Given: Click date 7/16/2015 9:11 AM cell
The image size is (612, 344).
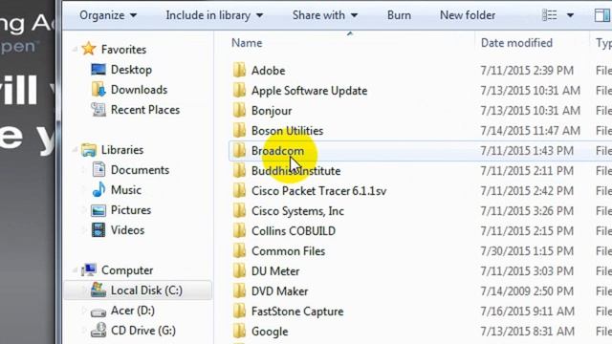Looking at the screenshot, I should [528, 312].
